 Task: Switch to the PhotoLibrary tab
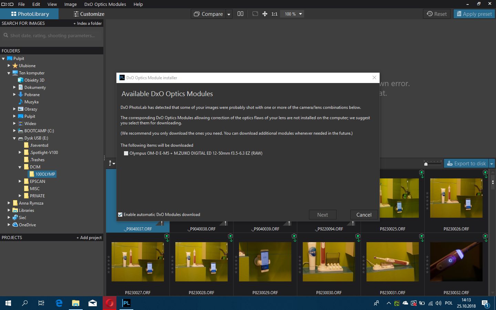pyautogui.click(x=29, y=14)
